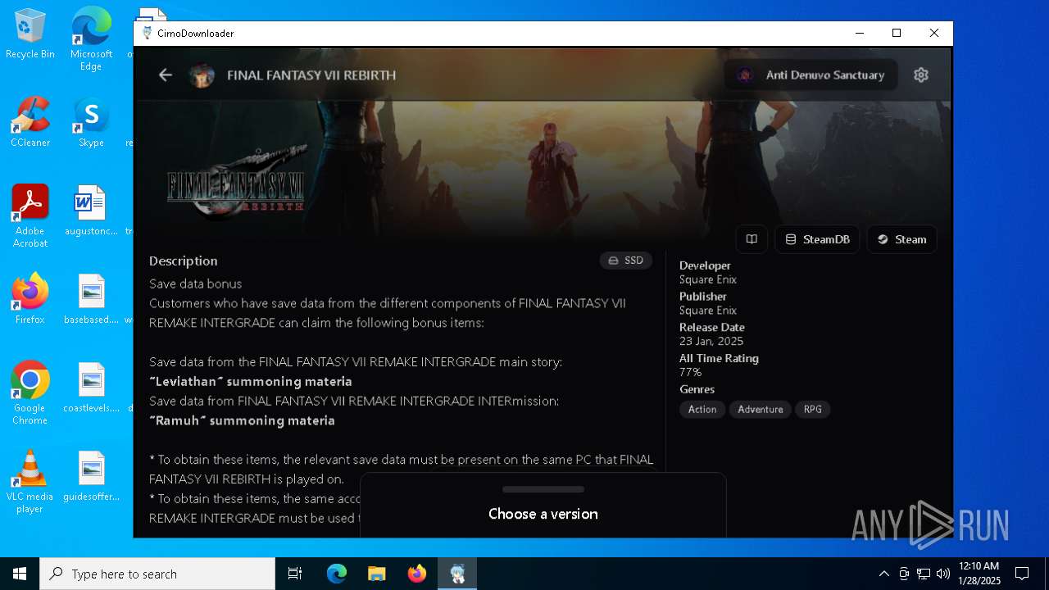Open the augustonc Word document icon
The width and height of the screenshot is (1049, 590).
tap(91, 211)
